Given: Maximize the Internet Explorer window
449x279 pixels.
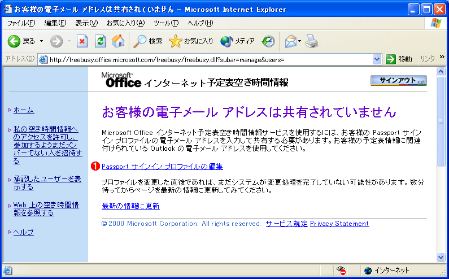Looking at the screenshot, I should [x=426, y=10].
